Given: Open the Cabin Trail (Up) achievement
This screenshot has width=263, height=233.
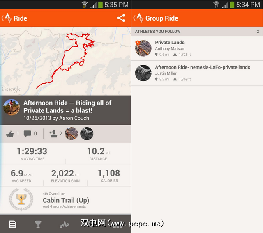Looking at the screenshot, I should (x=65, y=200).
